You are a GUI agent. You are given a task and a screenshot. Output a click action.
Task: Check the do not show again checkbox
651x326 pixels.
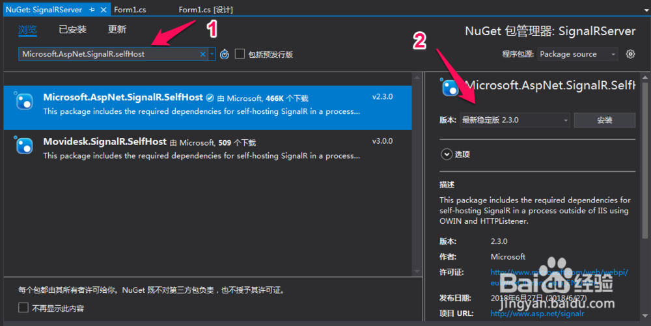pos(23,308)
